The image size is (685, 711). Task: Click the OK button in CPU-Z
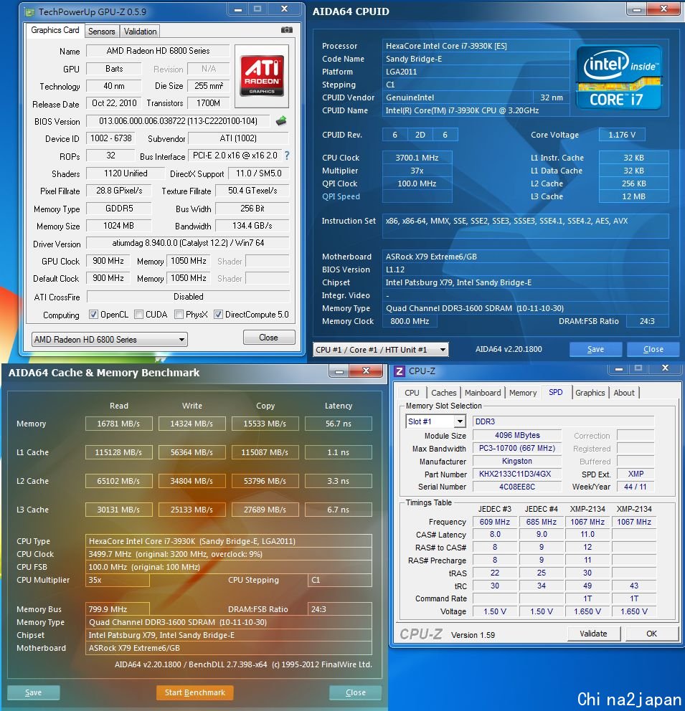point(651,634)
